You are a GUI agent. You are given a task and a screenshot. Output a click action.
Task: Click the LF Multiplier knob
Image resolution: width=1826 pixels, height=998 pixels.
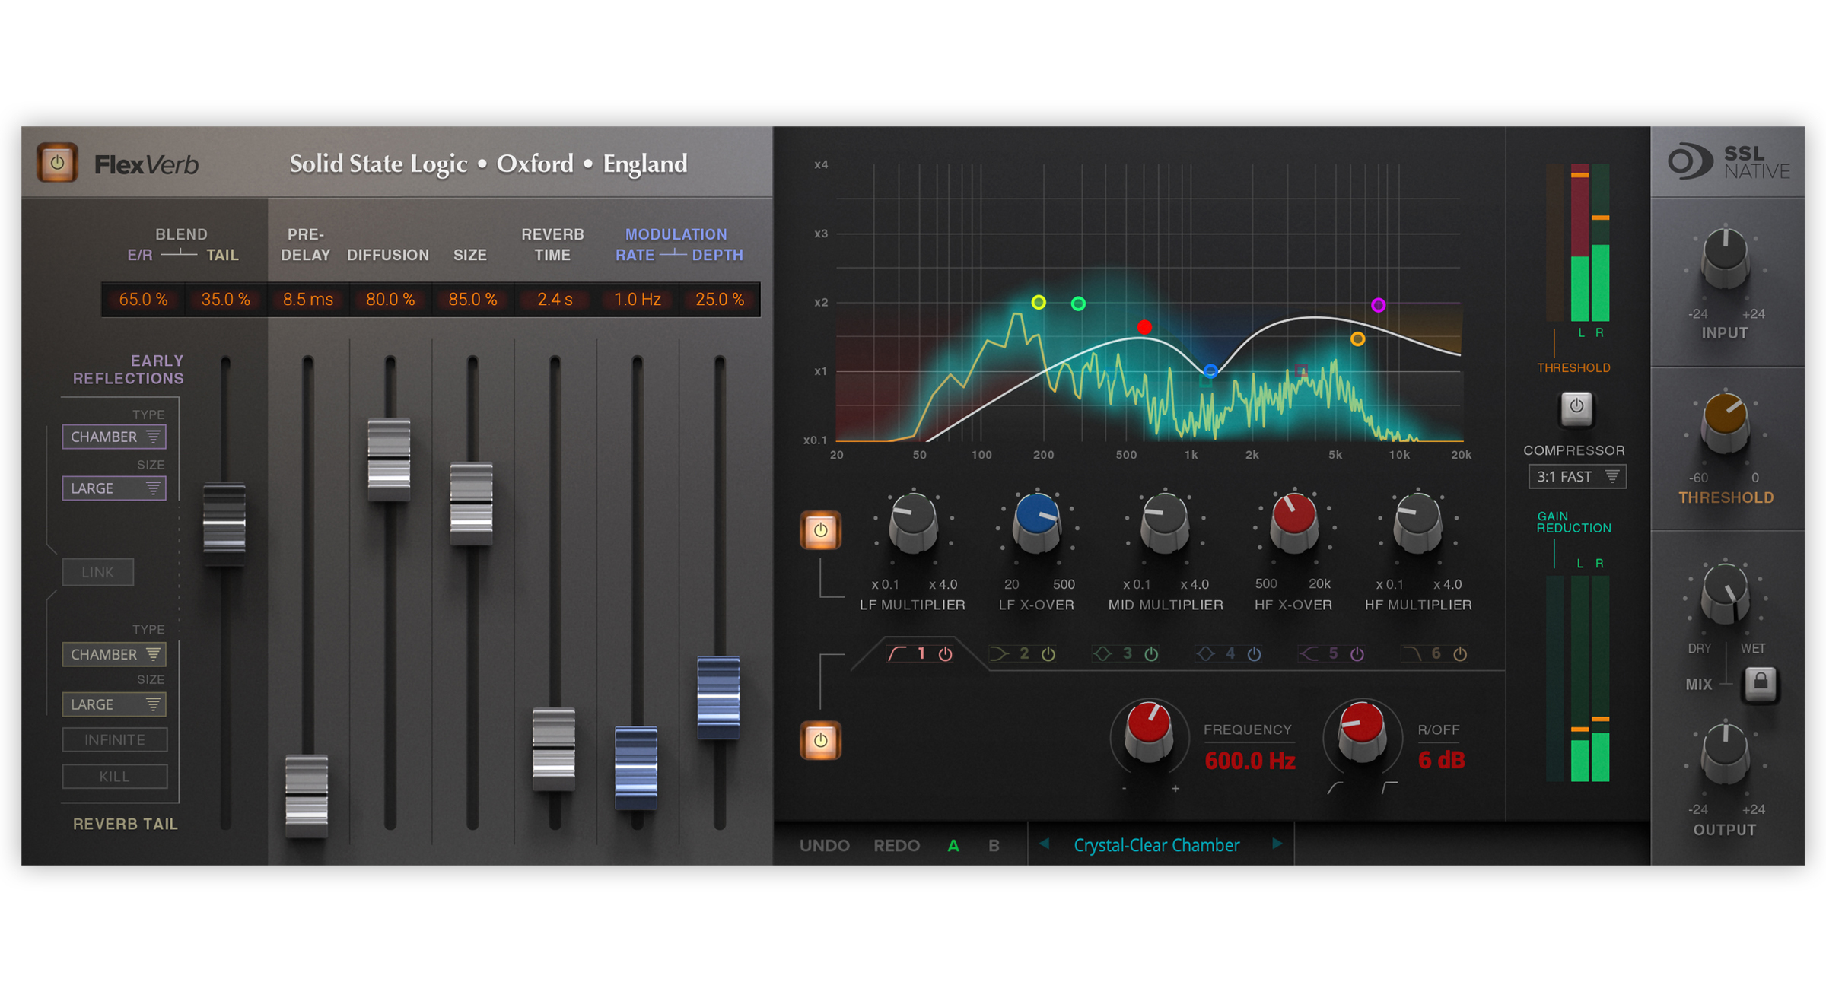913,523
